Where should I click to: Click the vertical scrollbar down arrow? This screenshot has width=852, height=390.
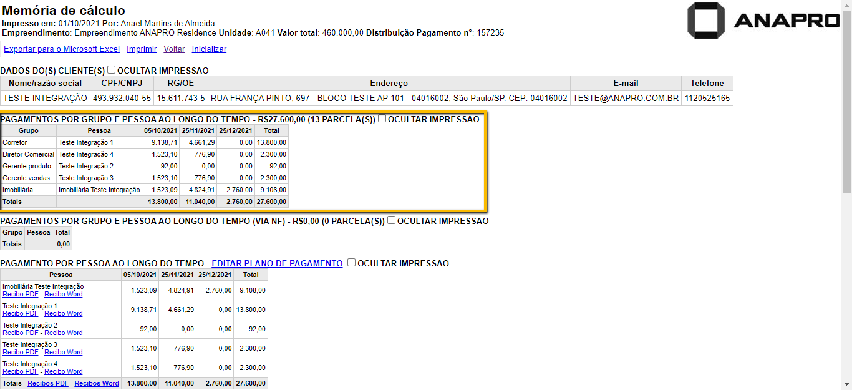pyautogui.click(x=846, y=384)
